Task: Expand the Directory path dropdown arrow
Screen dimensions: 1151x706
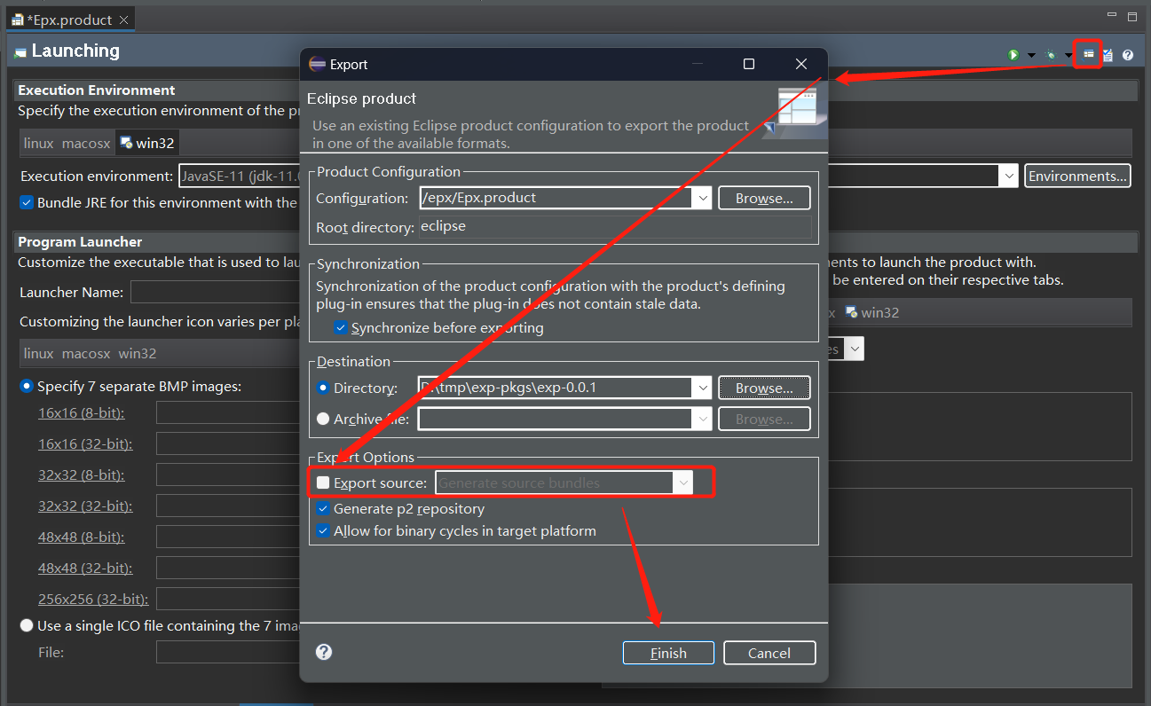Action: [702, 388]
